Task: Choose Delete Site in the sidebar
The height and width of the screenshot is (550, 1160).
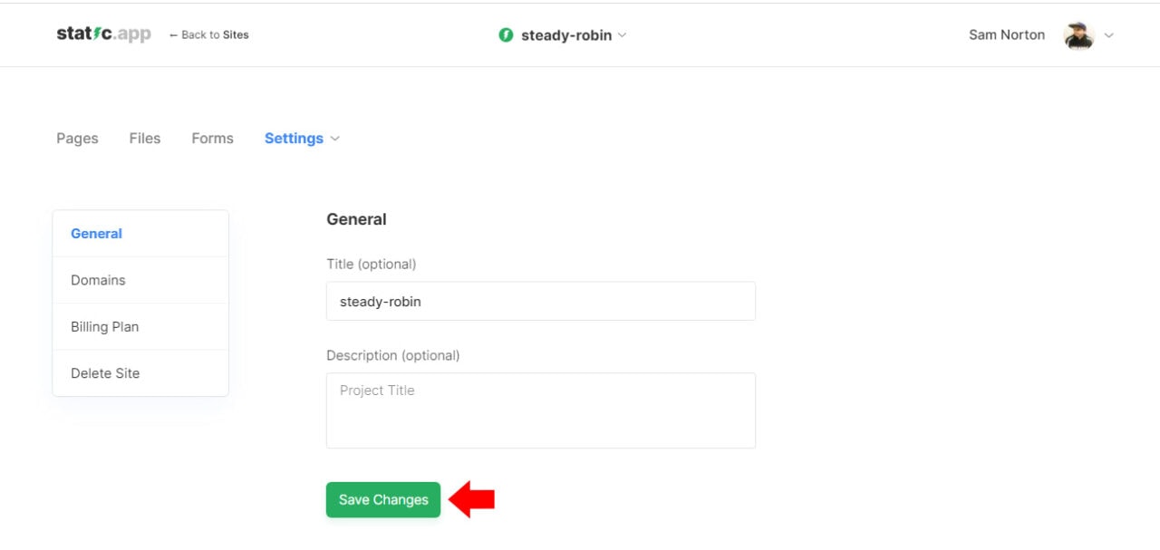Action: (x=105, y=372)
